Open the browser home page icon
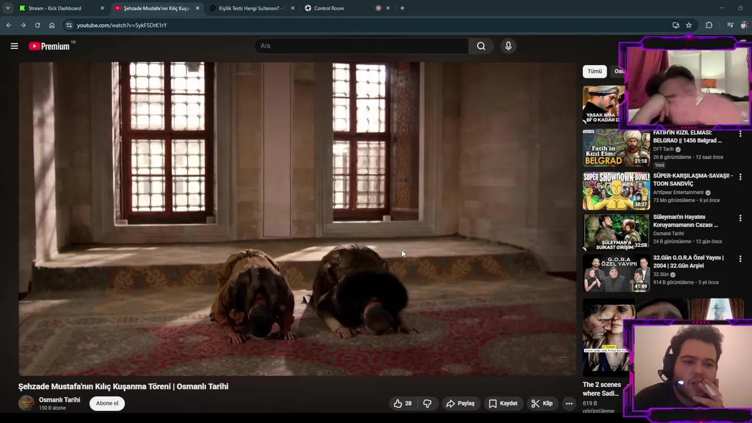Image resolution: width=752 pixels, height=423 pixels. (52, 25)
